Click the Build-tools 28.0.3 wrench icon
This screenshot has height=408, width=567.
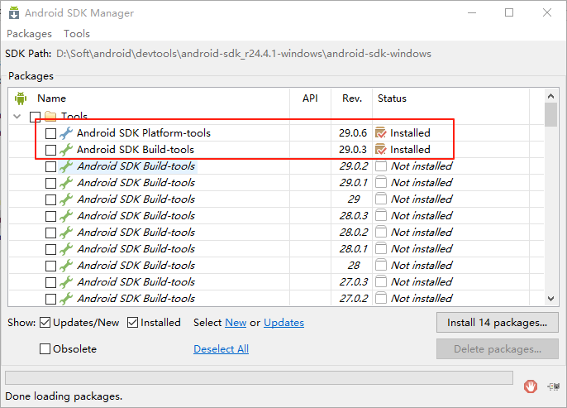[x=66, y=216]
